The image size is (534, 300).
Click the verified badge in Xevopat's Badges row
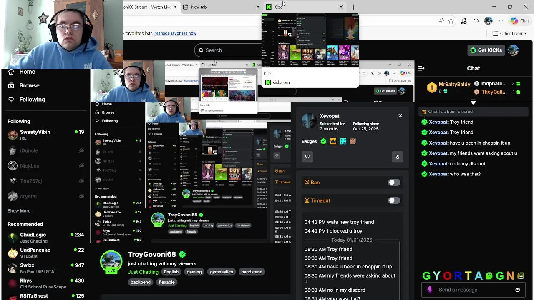(323, 141)
